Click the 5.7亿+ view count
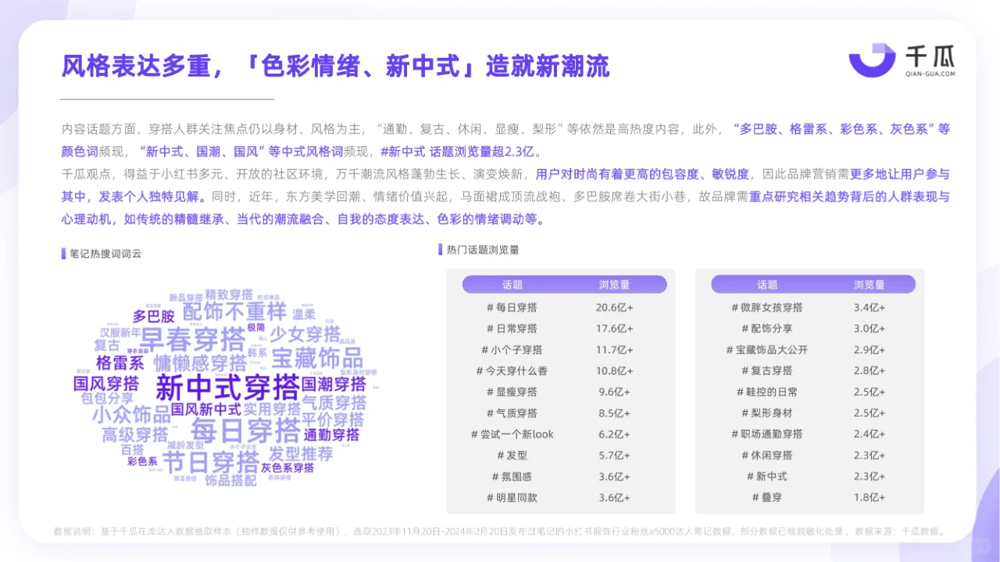 [x=614, y=455]
